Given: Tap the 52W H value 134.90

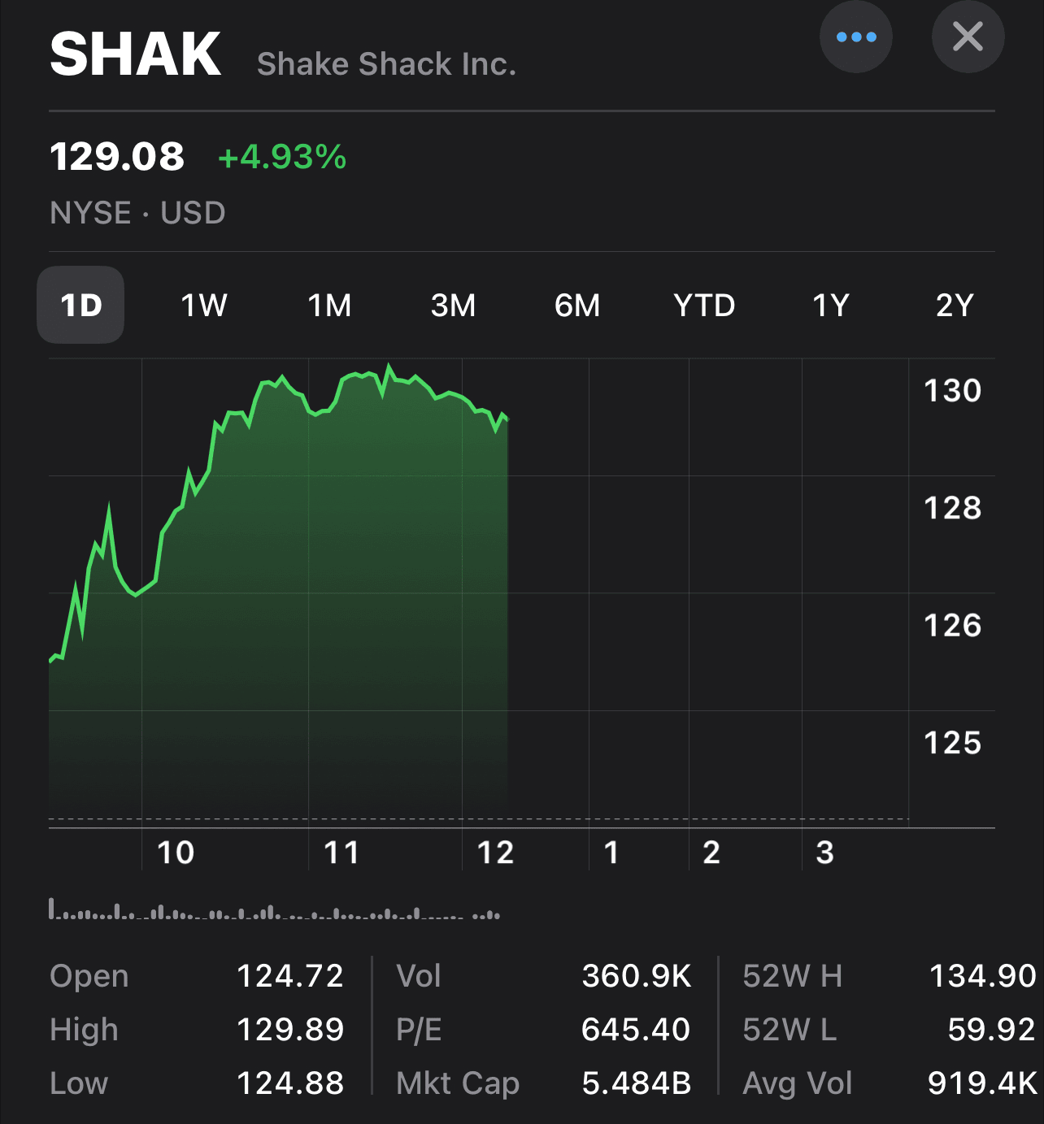Looking at the screenshot, I should point(982,976).
